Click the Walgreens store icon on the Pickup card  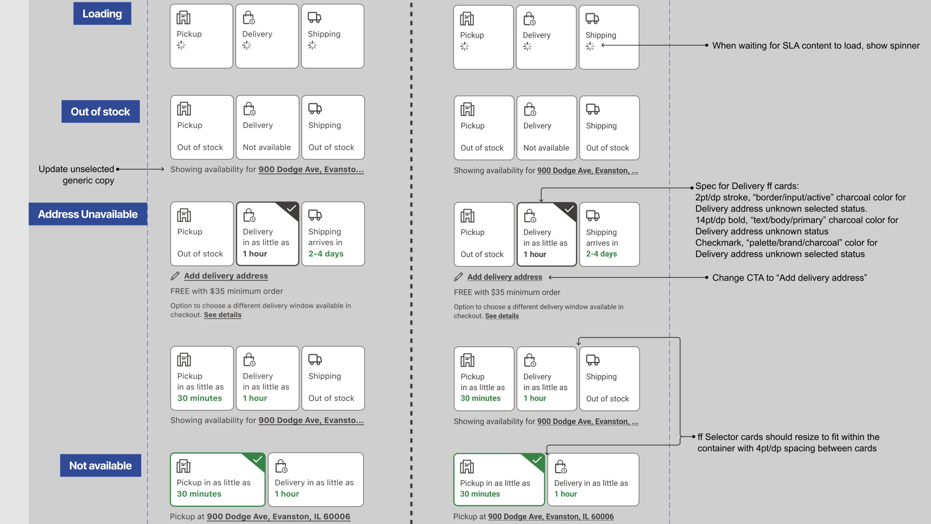(184, 17)
